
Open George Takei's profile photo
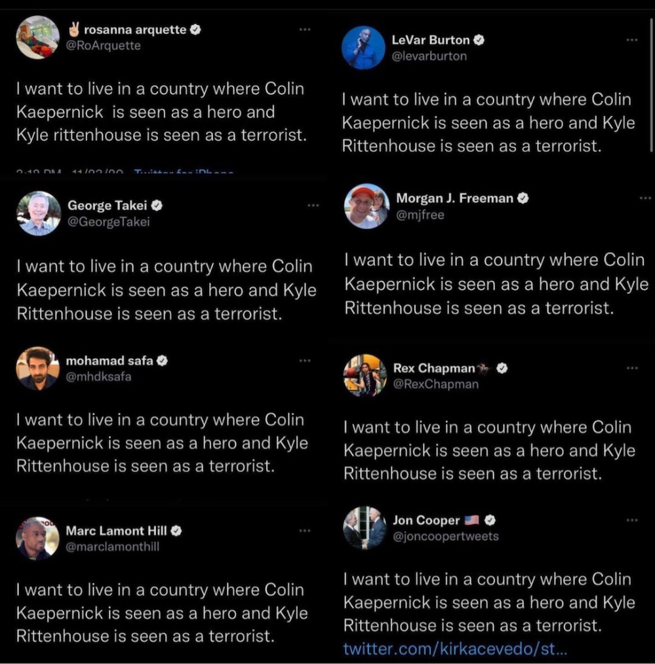(x=39, y=213)
